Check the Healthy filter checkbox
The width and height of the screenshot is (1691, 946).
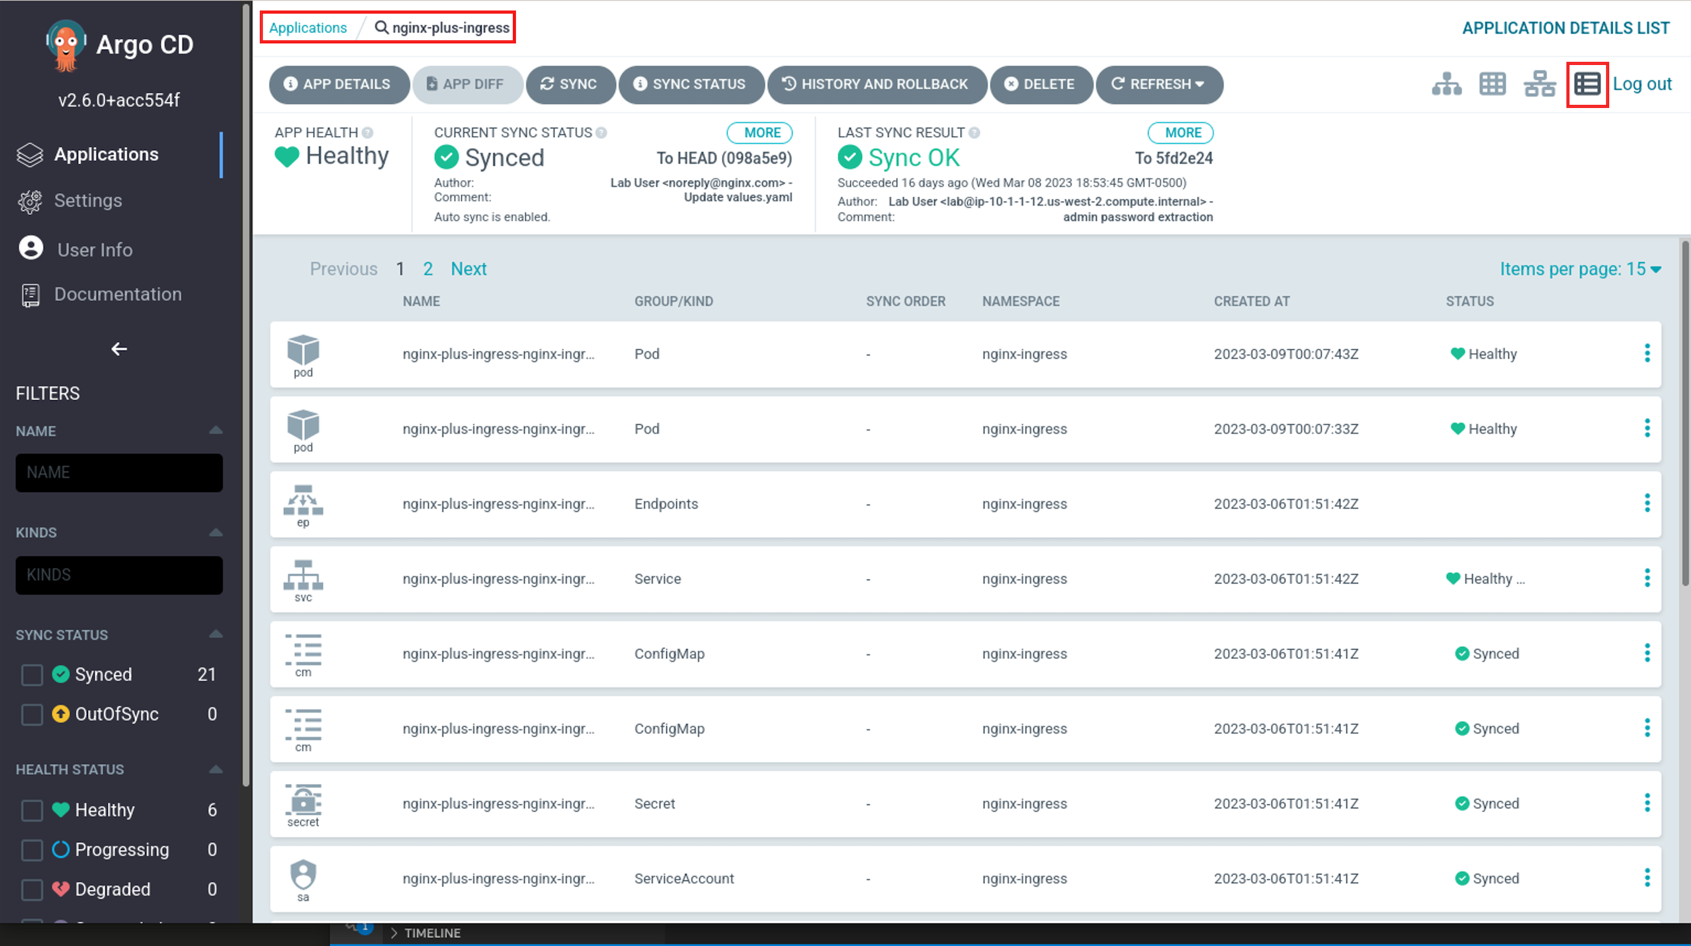click(32, 810)
